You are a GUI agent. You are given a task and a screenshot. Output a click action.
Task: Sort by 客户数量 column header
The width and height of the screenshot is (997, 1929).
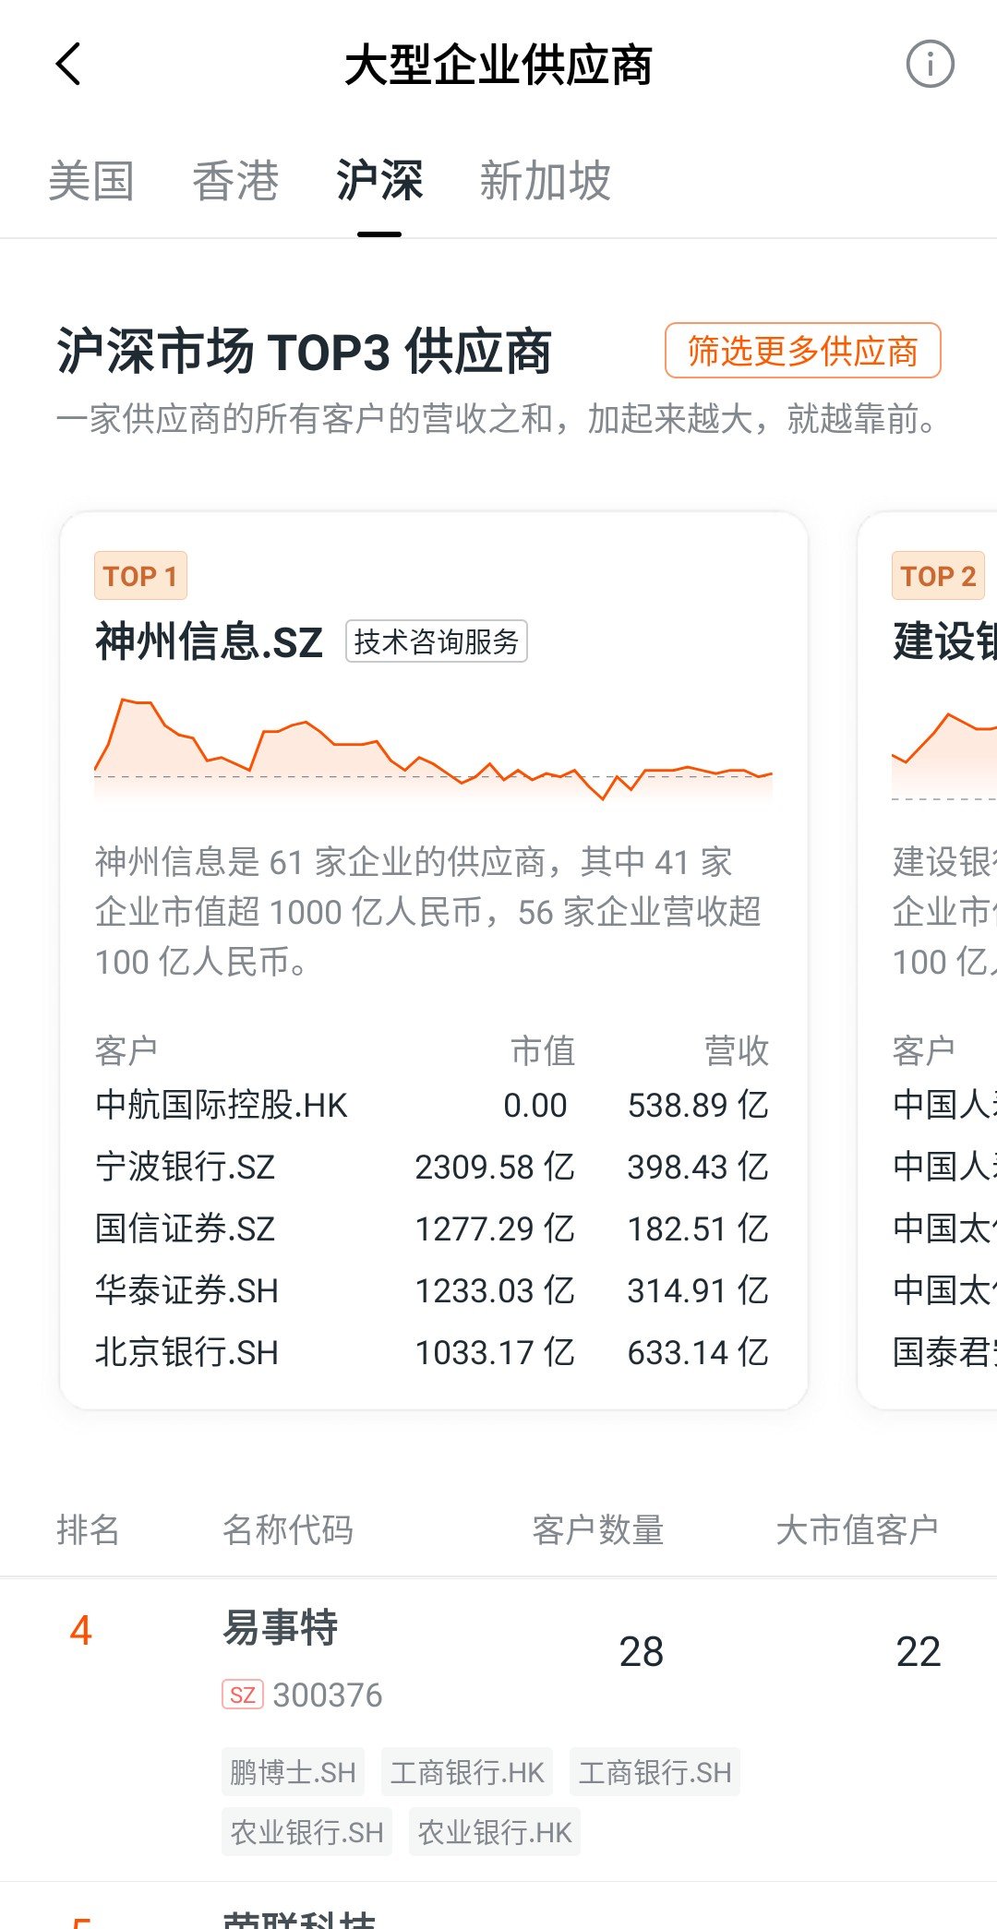click(x=598, y=1530)
